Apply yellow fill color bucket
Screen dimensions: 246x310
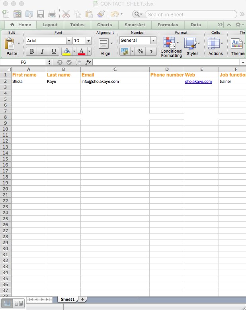[66, 52]
